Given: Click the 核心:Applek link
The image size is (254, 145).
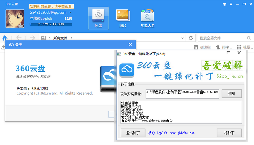Looking at the screenshot, I should 157,133.
